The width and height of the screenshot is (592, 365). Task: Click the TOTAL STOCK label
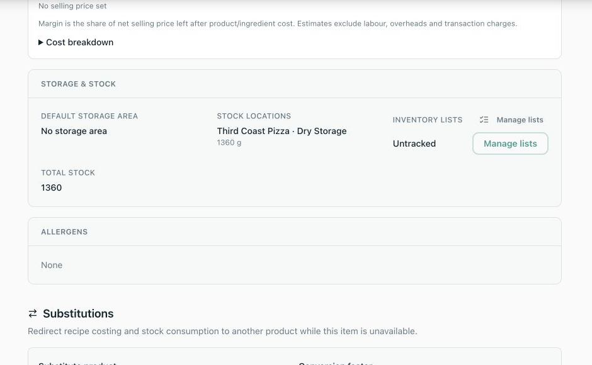pos(68,172)
